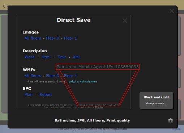The height and width of the screenshot is (133, 184).
Task: Open the EPC Report link
Action: tap(46, 94)
